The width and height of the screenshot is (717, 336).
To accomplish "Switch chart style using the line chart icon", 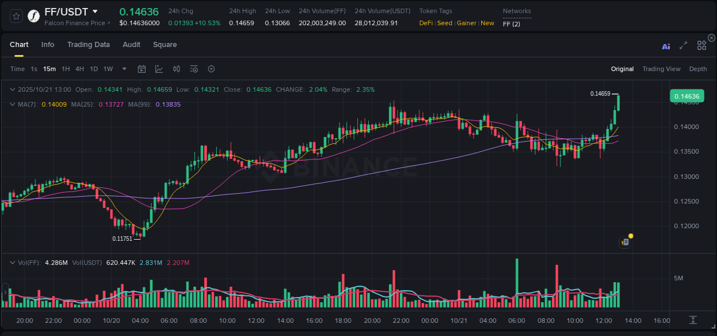I will [159, 69].
